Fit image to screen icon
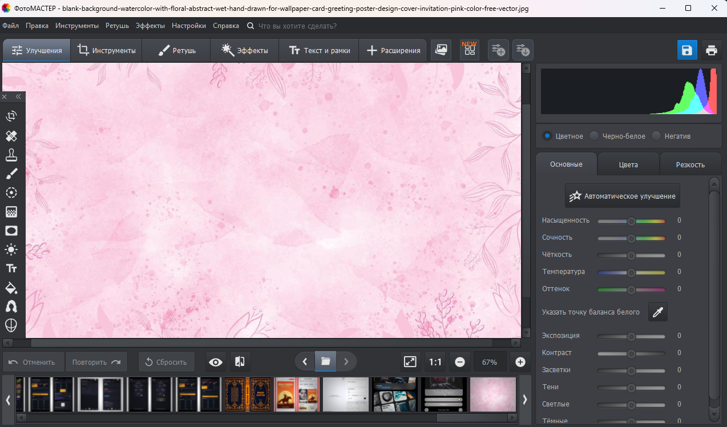This screenshot has height=427, width=727. click(x=410, y=362)
